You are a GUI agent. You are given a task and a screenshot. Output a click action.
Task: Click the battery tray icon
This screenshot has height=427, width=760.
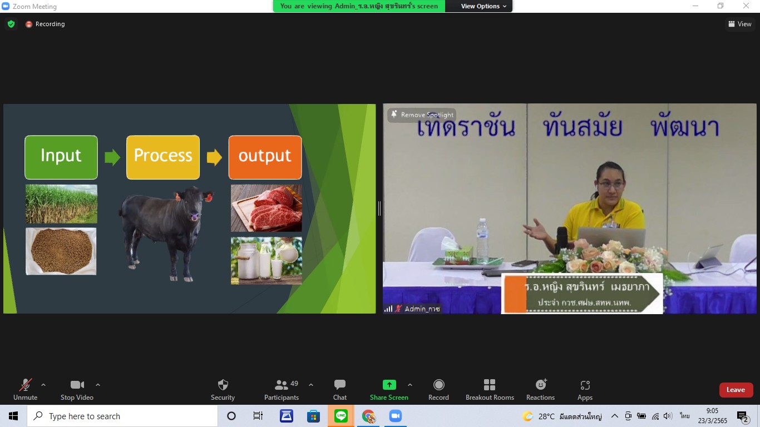641,416
